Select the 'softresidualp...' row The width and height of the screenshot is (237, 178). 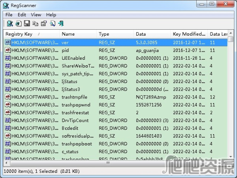coord(116,136)
